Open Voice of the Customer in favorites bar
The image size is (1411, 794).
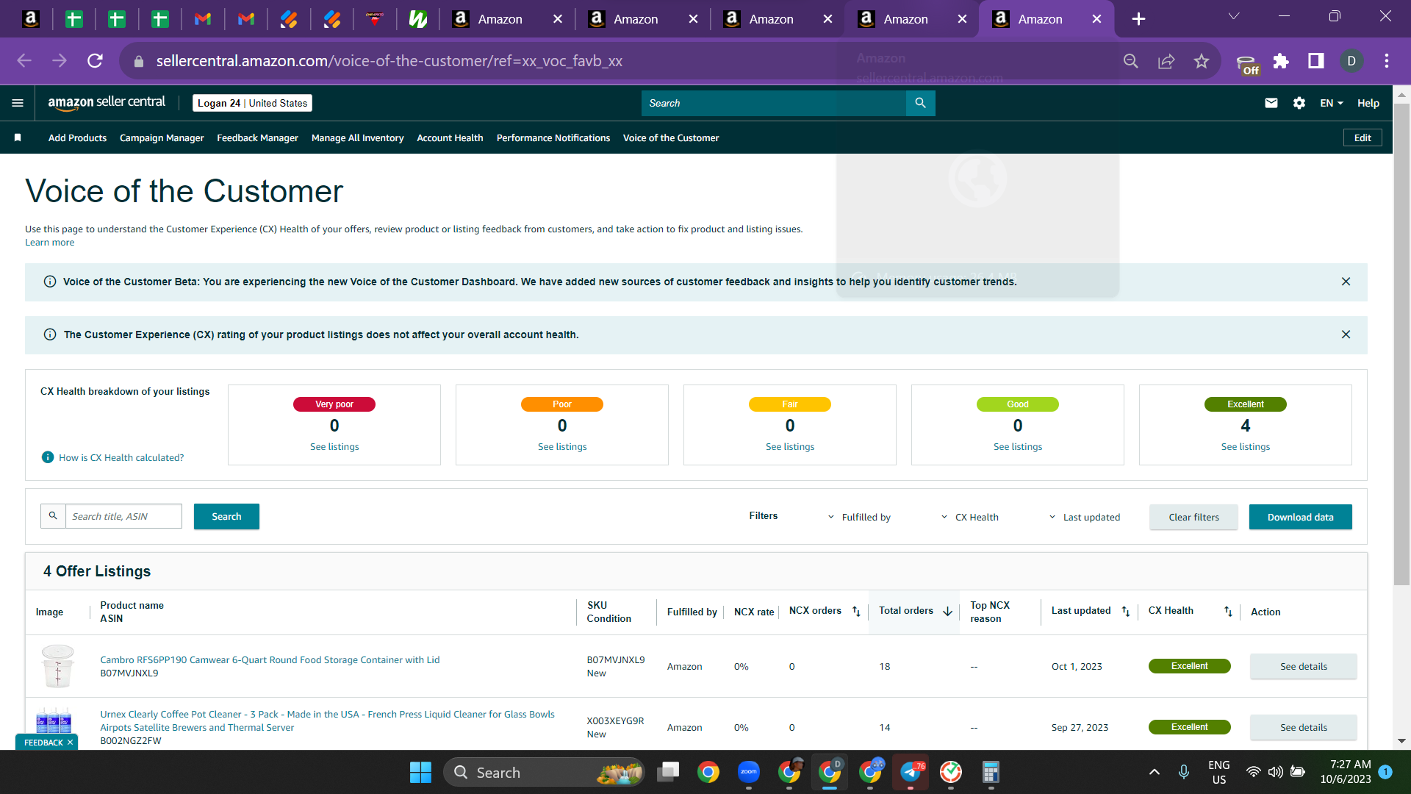point(670,137)
